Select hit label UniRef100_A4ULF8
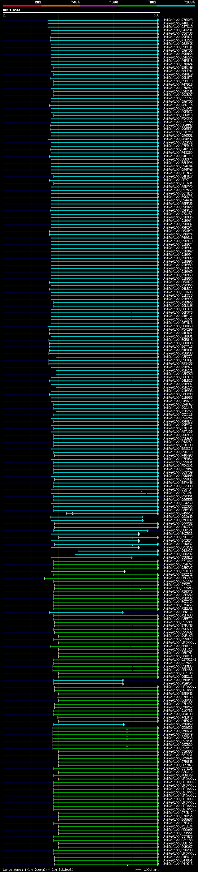 [178, 24]
